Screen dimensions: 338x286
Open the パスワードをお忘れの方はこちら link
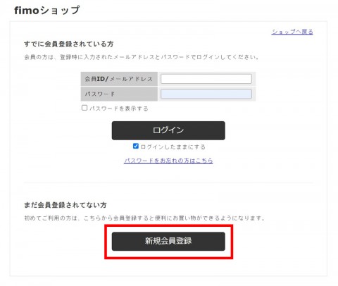(168, 161)
